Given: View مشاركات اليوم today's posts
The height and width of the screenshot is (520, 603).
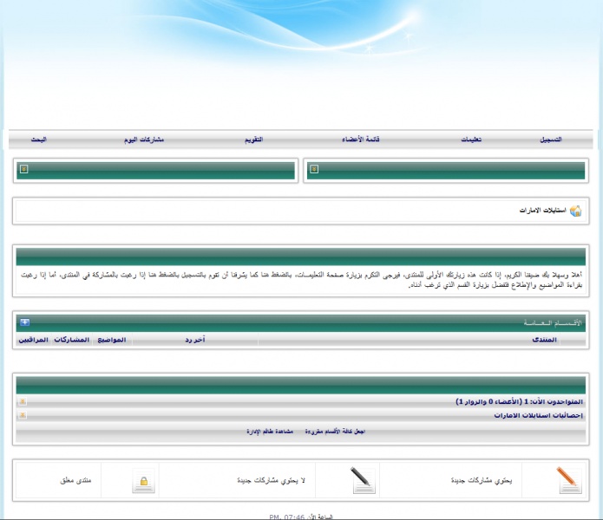Looking at the screenshot, I should point(144,140).
